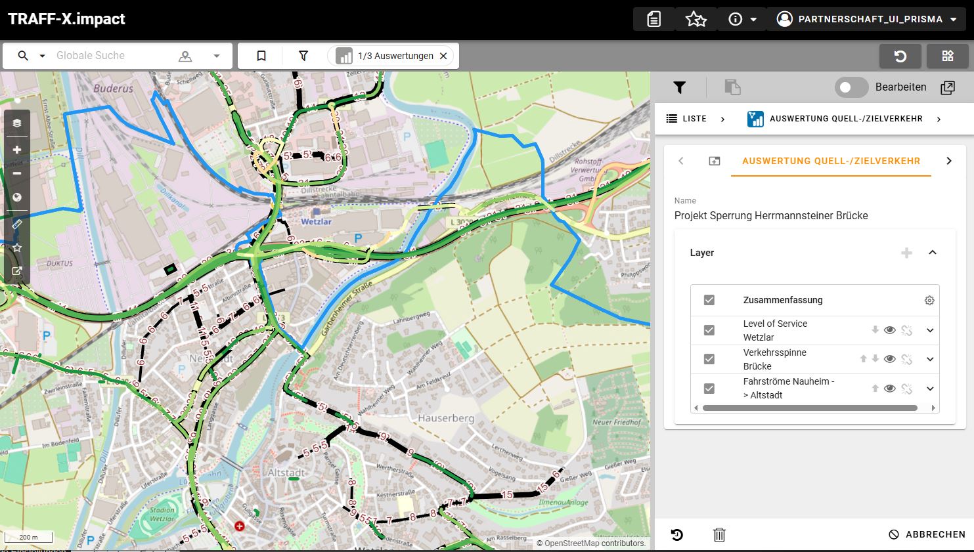The width and height of the screenshot is (974, 552).
Task: Click the Globale Suche input field
Action: coord(112,56)
